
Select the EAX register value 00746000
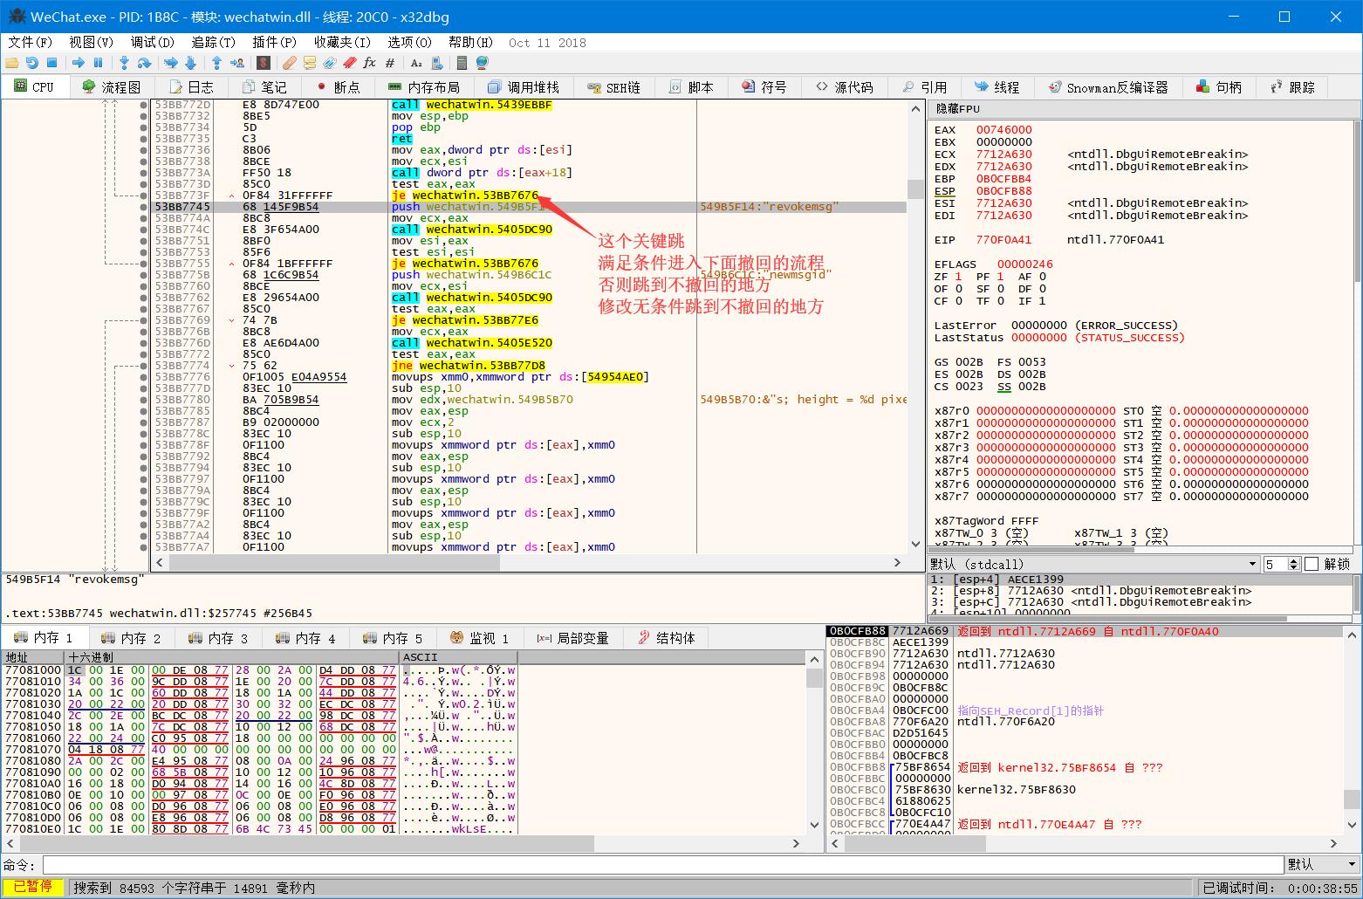1003,129
